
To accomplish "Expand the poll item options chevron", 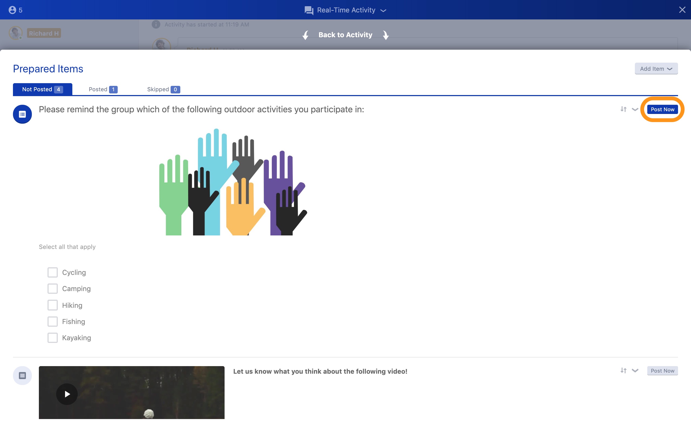I will tap(635, 109).
